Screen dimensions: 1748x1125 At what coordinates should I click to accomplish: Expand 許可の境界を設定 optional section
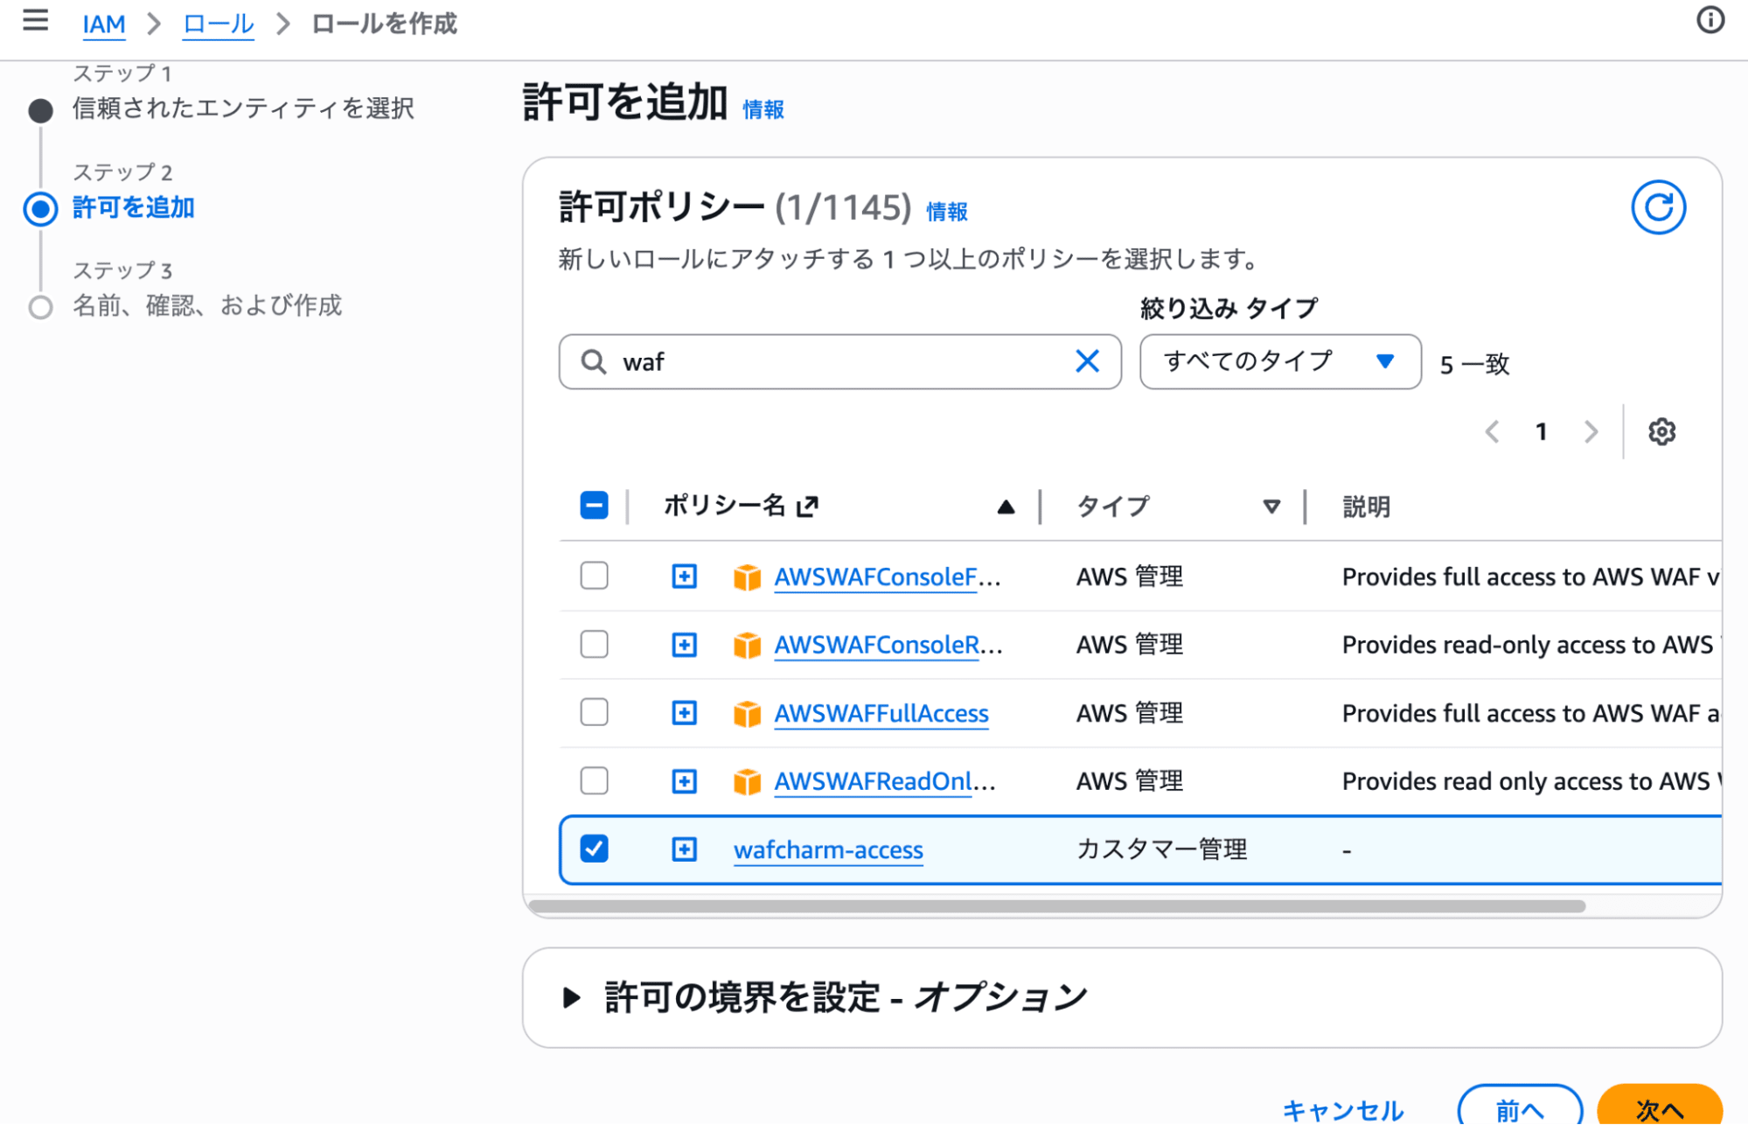point(571,997)
